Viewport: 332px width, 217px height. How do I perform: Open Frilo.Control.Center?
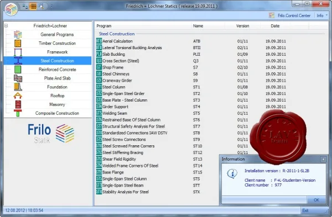(289, 15)
